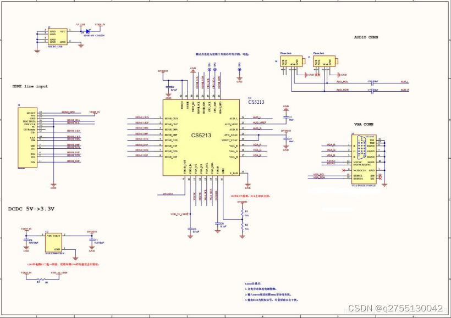
Task: Click the red Chinese note under the regulator
Action: click(63, 264)
